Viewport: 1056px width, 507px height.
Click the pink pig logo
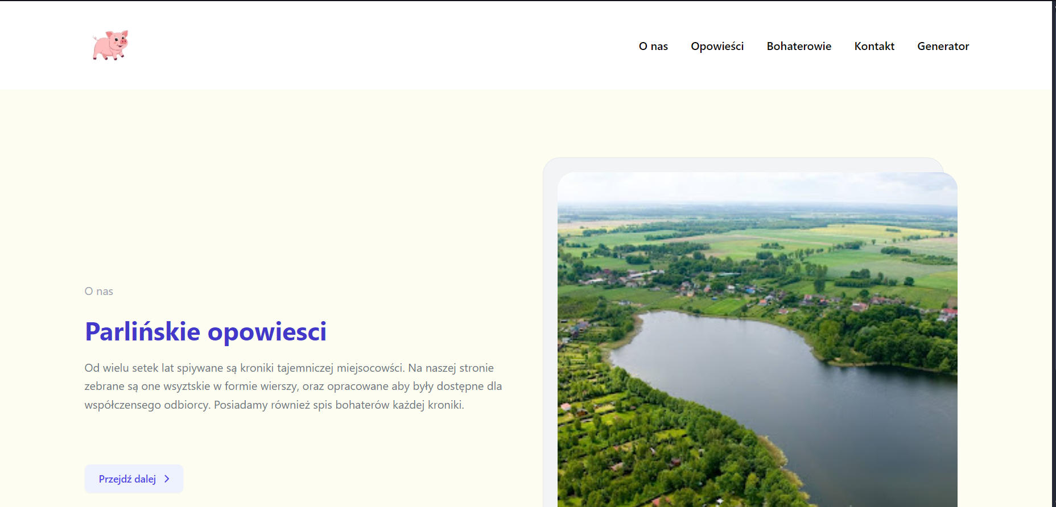[110, 45]
